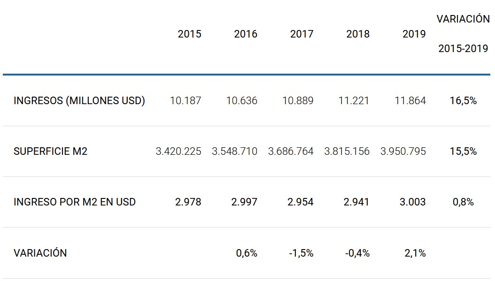Click the 2019 column header
Image resolution: width=495 pixels, height=281 pixels.
click(414, 34)
